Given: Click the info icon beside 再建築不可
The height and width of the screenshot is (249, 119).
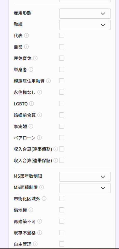Looking at the screenshot, I should click(40, 221).
